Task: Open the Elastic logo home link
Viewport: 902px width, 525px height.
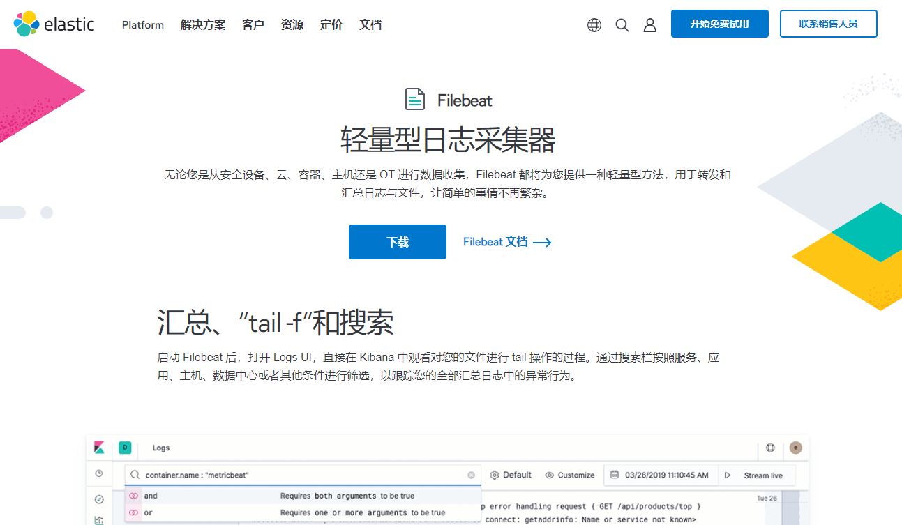Action: point(54,24)
